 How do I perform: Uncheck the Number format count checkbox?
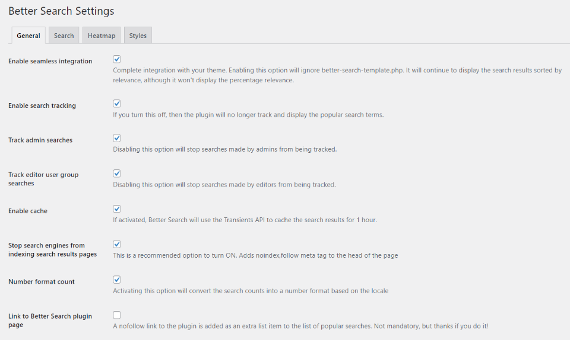pos(117,280)
